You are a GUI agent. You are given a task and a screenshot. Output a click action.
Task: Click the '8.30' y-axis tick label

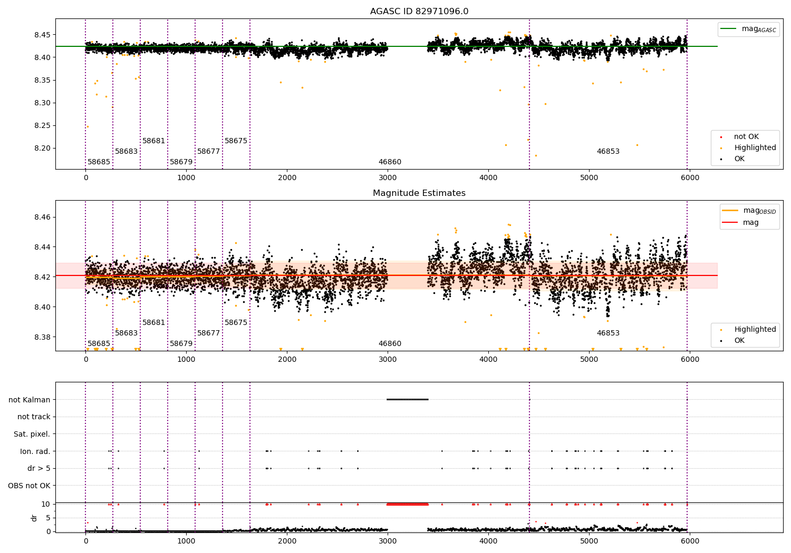coord(43,103)
